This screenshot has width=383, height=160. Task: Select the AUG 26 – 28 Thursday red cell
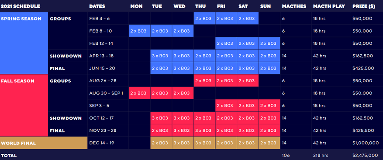204,81
